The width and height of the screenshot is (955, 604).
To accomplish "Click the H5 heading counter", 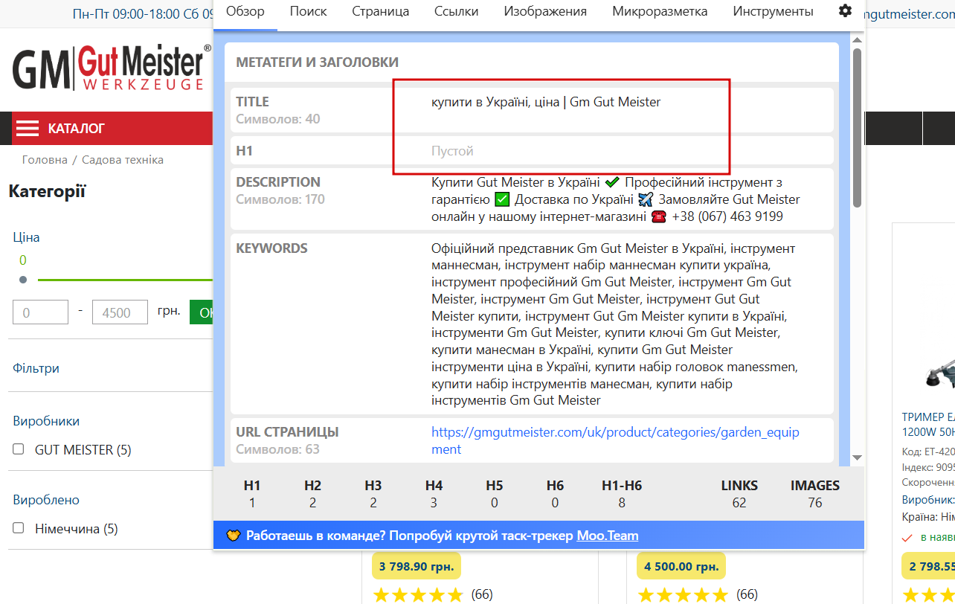I will pos(495,494).
